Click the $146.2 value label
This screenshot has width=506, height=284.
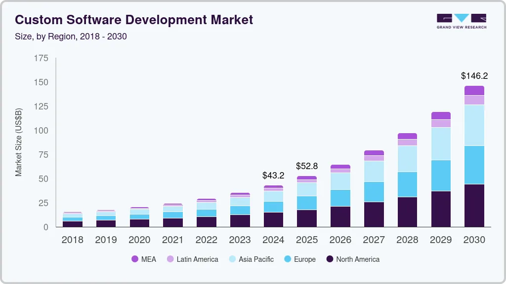click(474, 76)
